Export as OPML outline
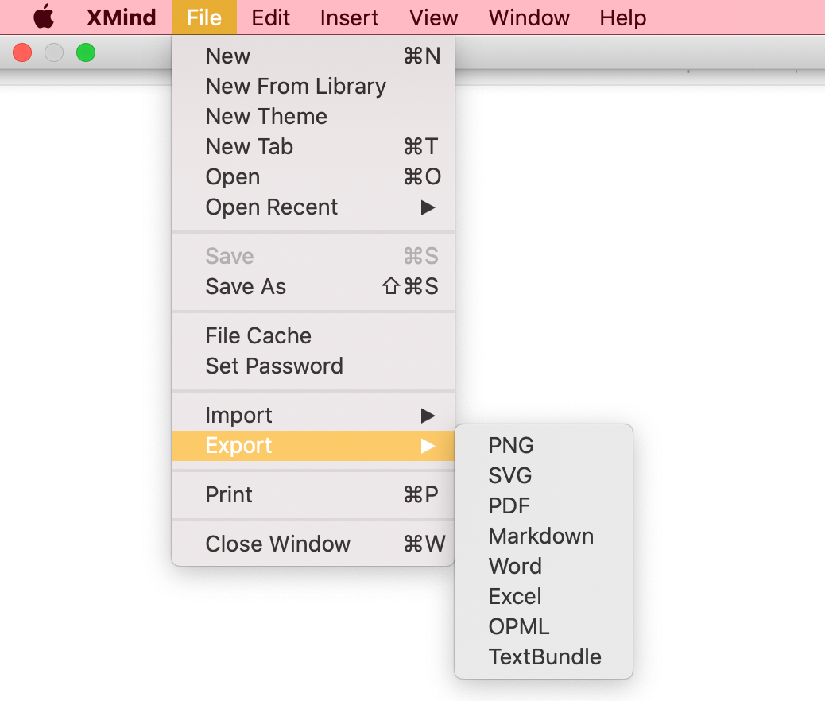The image size is (825, 701). coord(544,627)
